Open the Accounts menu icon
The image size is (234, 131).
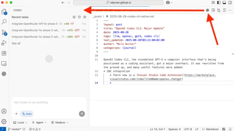(x=4, y=111)
